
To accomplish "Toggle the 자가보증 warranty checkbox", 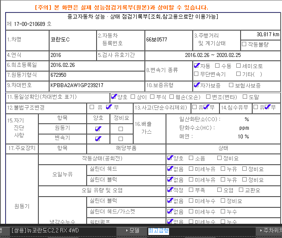I will coord(196,85).
